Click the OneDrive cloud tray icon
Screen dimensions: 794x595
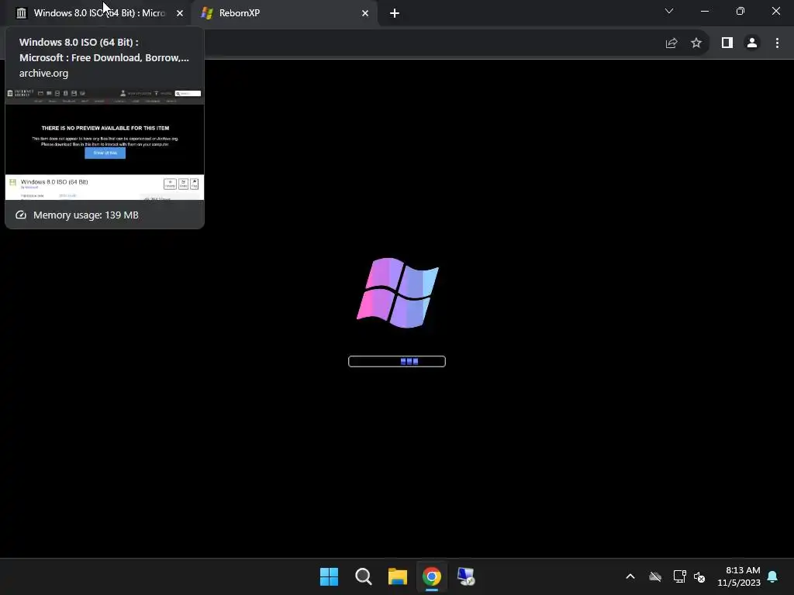point(655,576)
